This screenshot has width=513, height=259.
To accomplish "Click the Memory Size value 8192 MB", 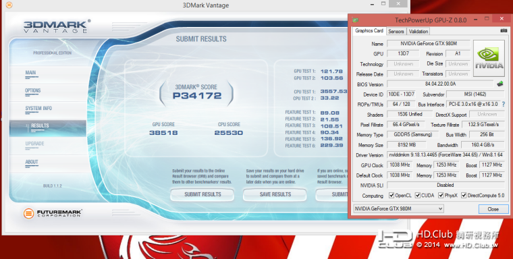I will (406, 144).
